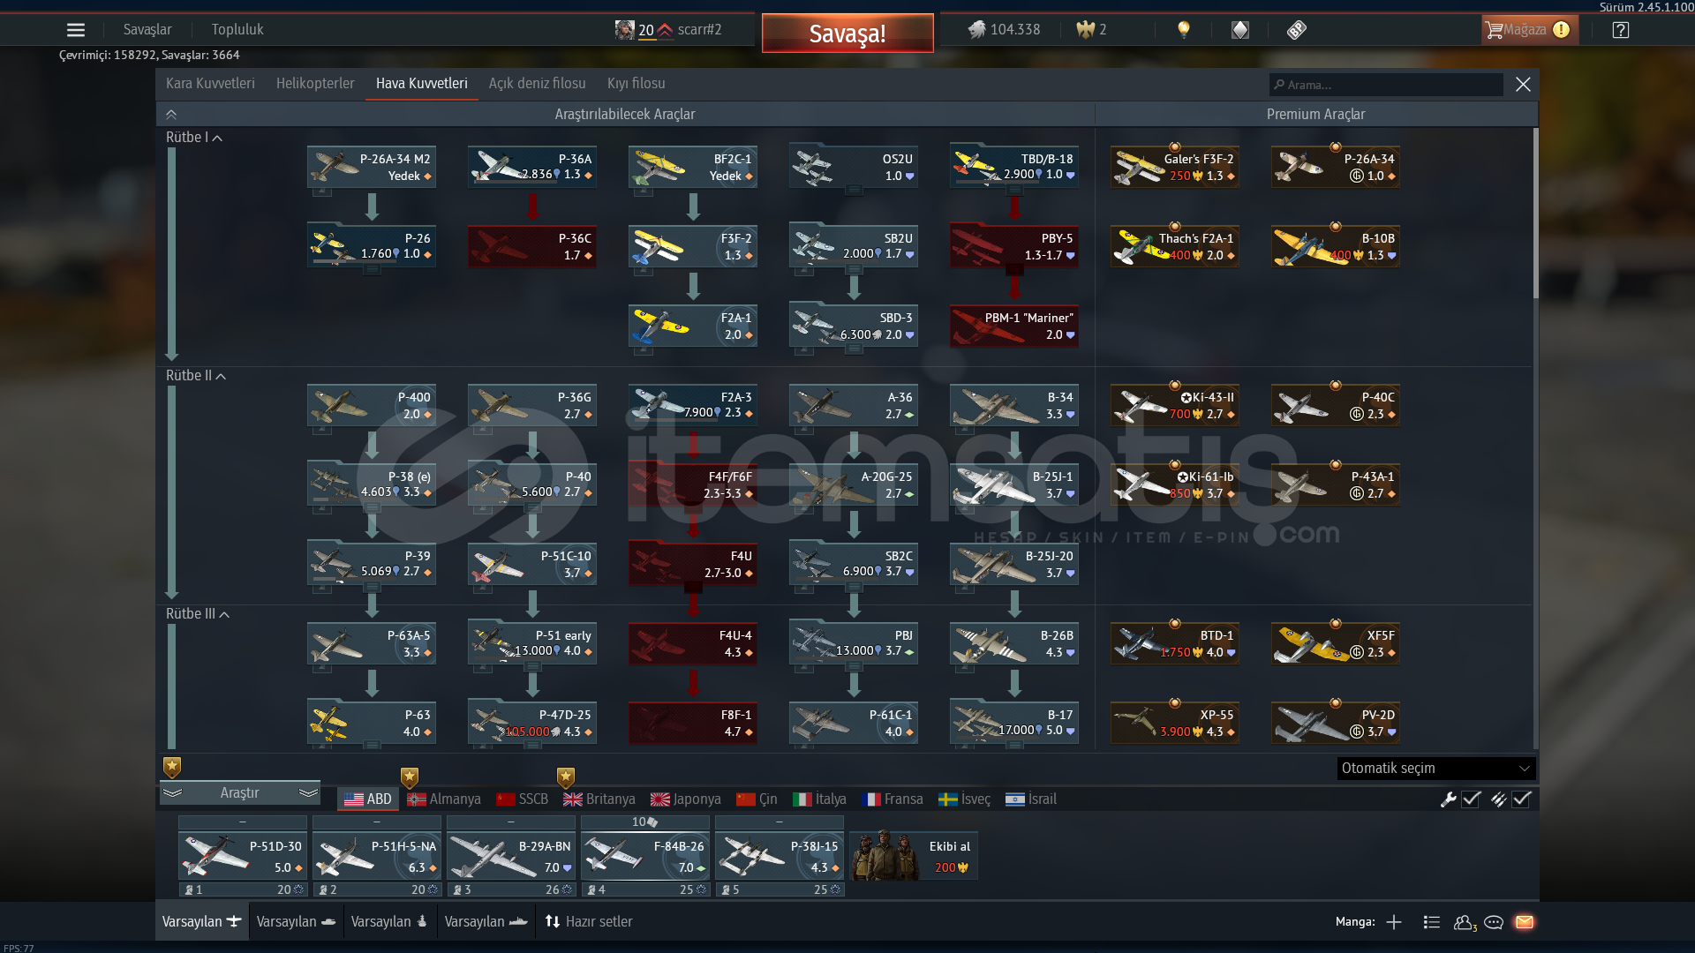
Task: Open Hazır setler presets
Action: (x=589, y=922)
